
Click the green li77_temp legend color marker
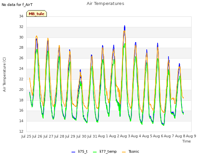[x=95, y=152]
